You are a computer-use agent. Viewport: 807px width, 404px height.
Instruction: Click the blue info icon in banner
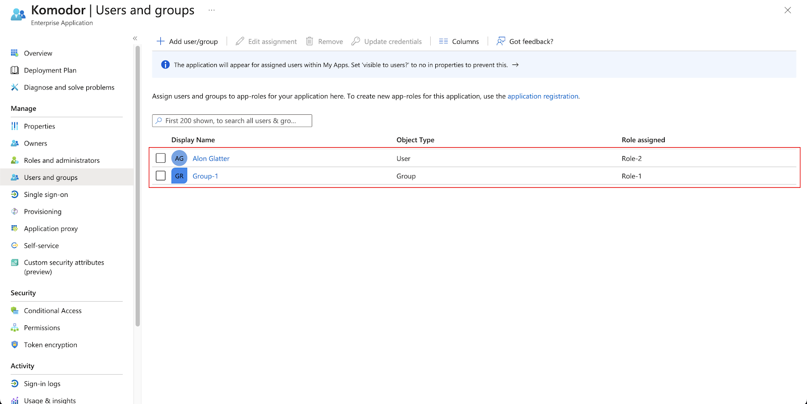click(165, 64)
